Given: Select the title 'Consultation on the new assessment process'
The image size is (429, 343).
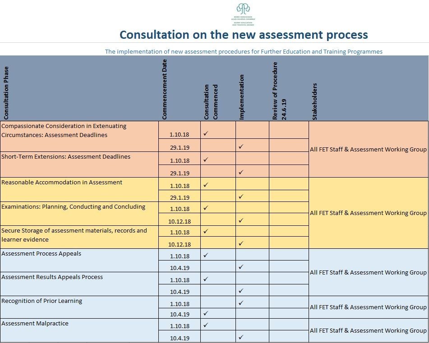Looking at the screenshot, I should pyautogui.click(x=244, y=35).
